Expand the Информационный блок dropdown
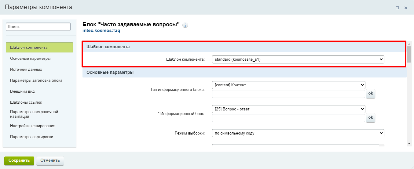 288,109
